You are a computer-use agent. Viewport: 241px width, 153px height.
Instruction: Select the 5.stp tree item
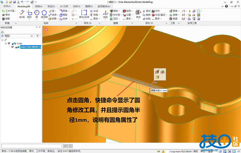(20, 43)
